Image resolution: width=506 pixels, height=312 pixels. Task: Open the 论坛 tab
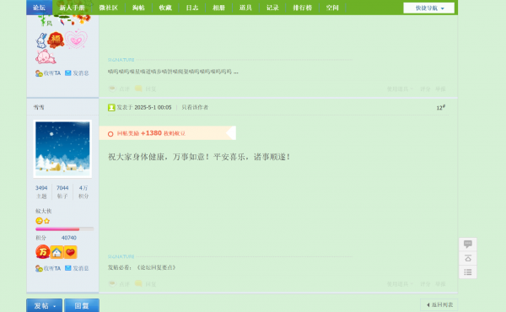click(39, 8)
